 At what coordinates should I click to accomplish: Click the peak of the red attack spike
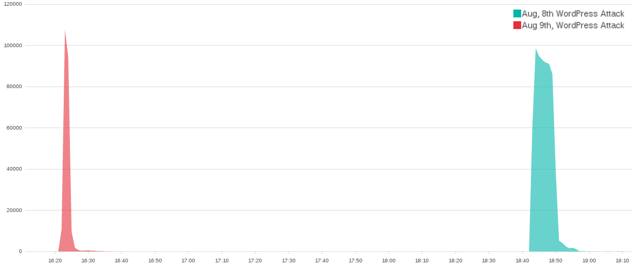[x=65, y=32]
